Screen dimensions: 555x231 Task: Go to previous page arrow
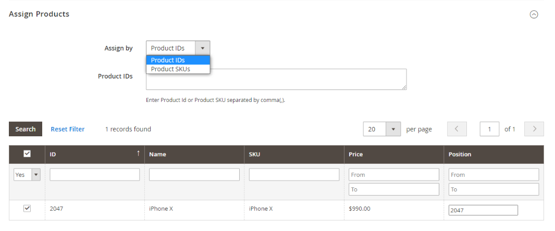pos(457,129)
